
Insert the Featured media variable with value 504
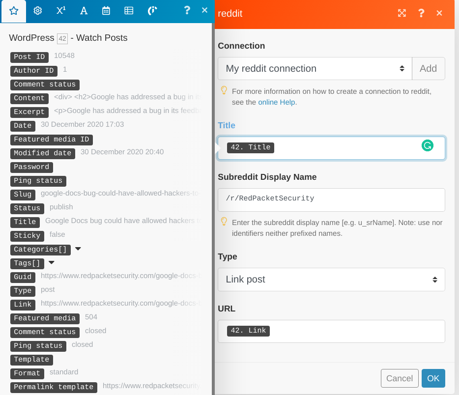[x=45, y=318]
